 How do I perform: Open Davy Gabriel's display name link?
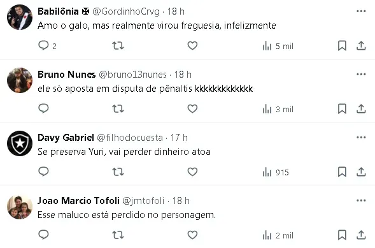pos(66,138)
